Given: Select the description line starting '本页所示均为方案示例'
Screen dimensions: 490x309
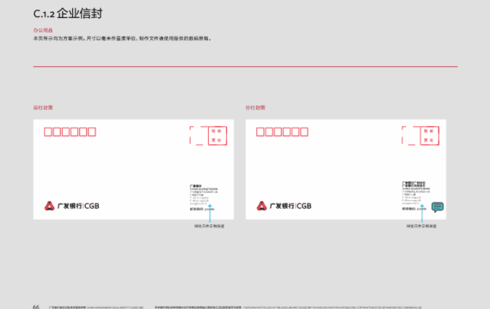Looking at the screenshot, I should 122,39.
